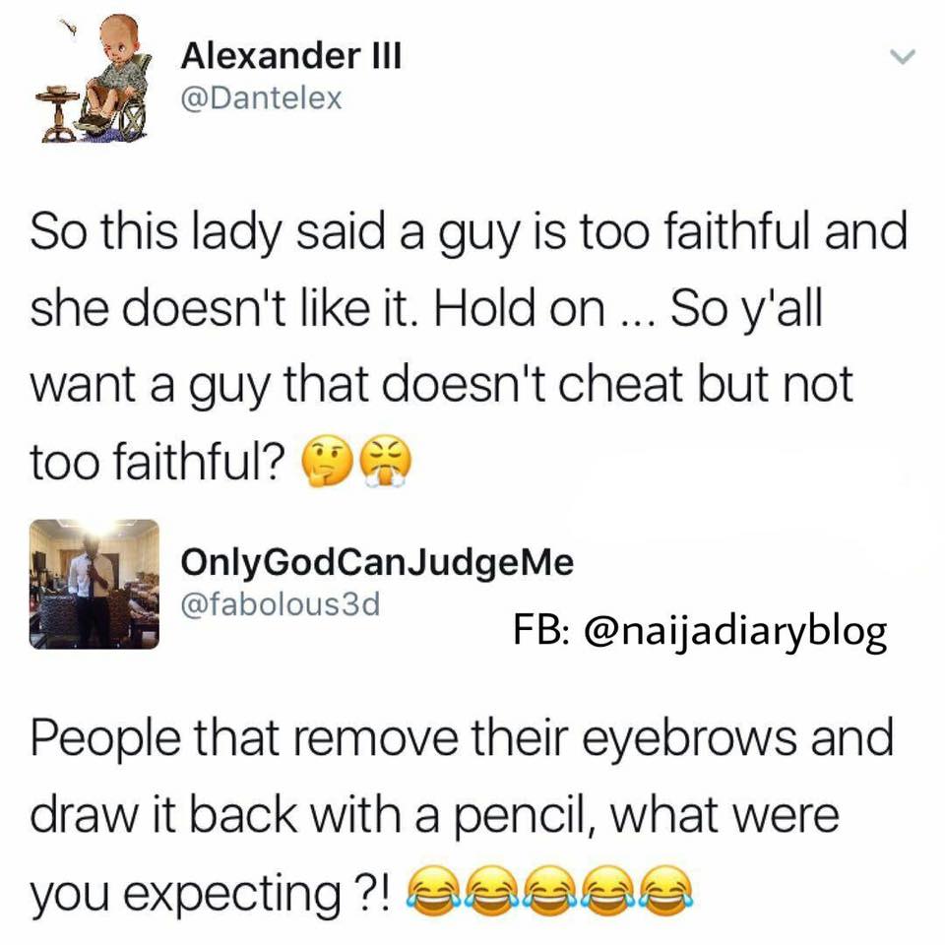Visit the Alexander III profile name
The height and width of the screenshot is (945, 945).
coord(290,55)
